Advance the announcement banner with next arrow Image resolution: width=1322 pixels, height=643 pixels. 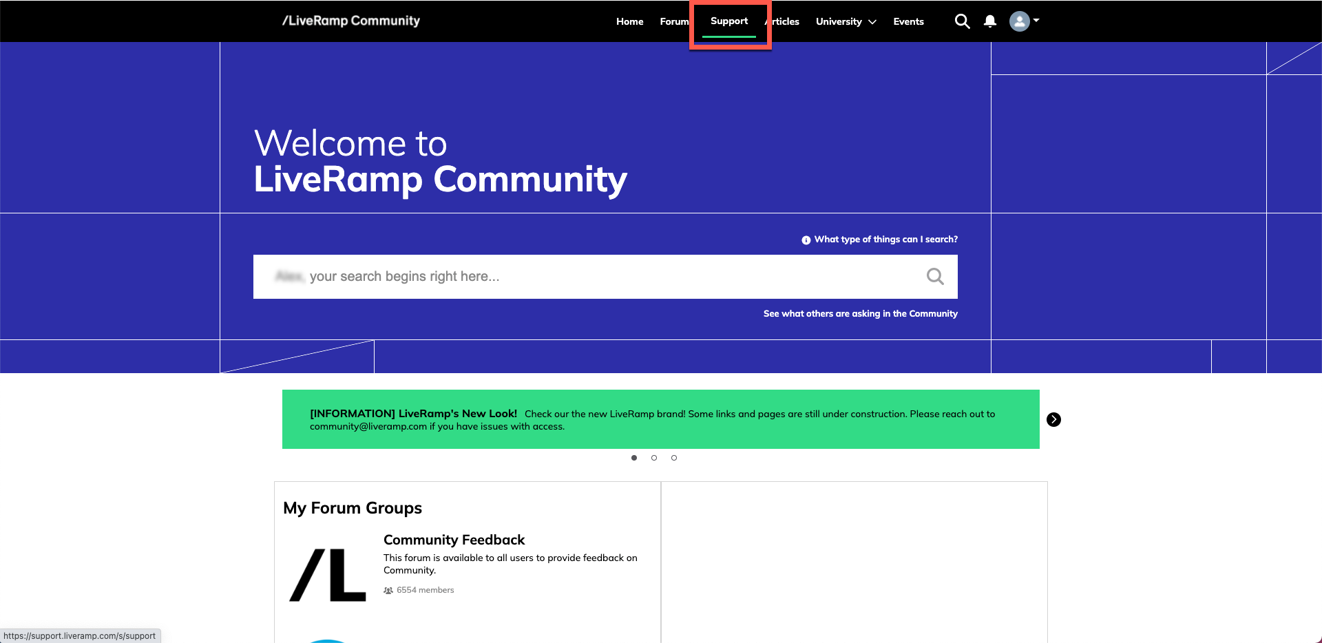tap(1053, 420)
